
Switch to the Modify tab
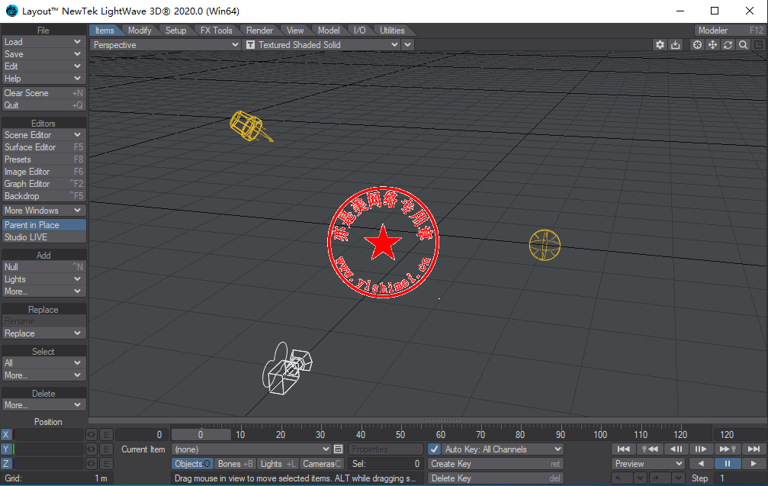140,31
